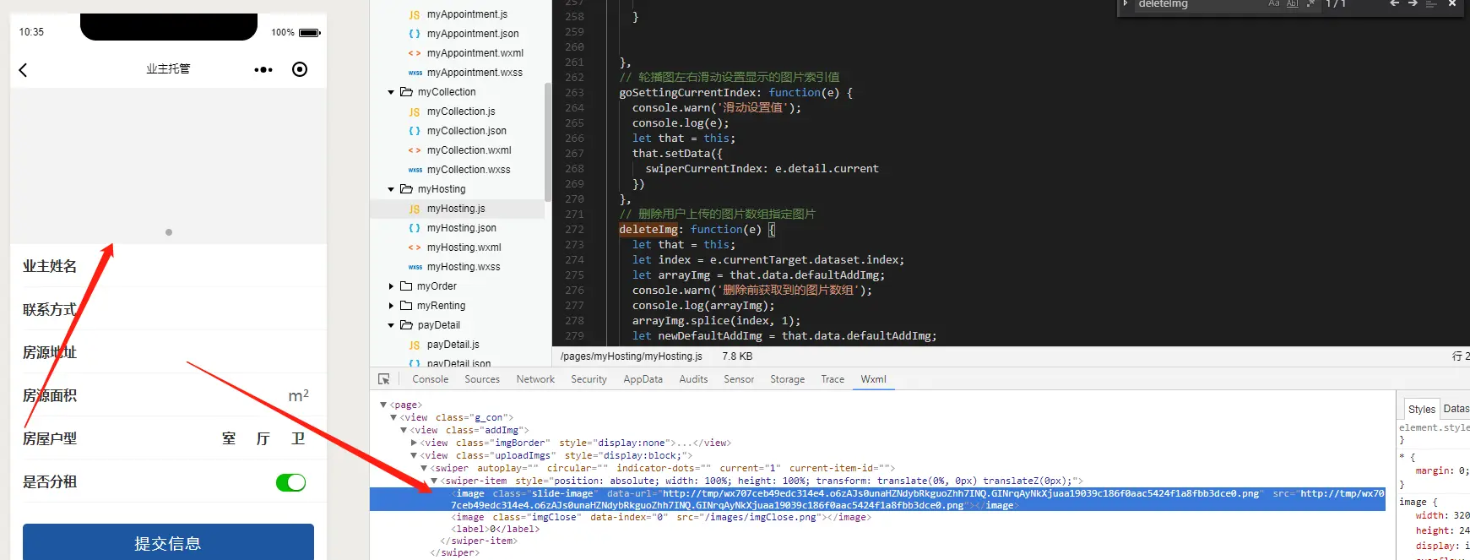
Task: Switch to the Console tab
Action: tap(431, 379)
